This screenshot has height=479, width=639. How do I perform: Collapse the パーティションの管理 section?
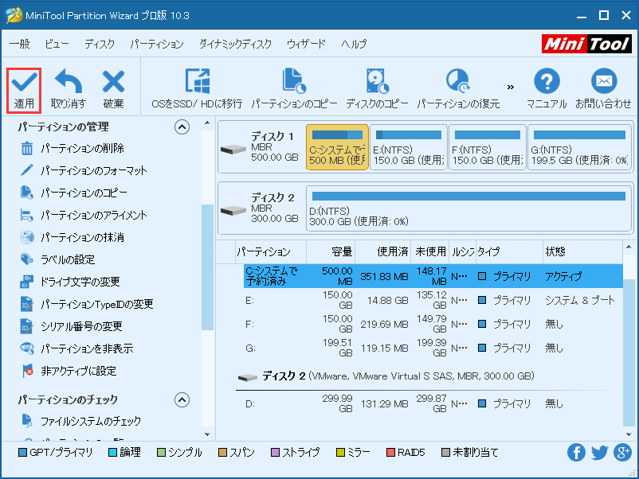pyautogui.click(x=182, y=127)
